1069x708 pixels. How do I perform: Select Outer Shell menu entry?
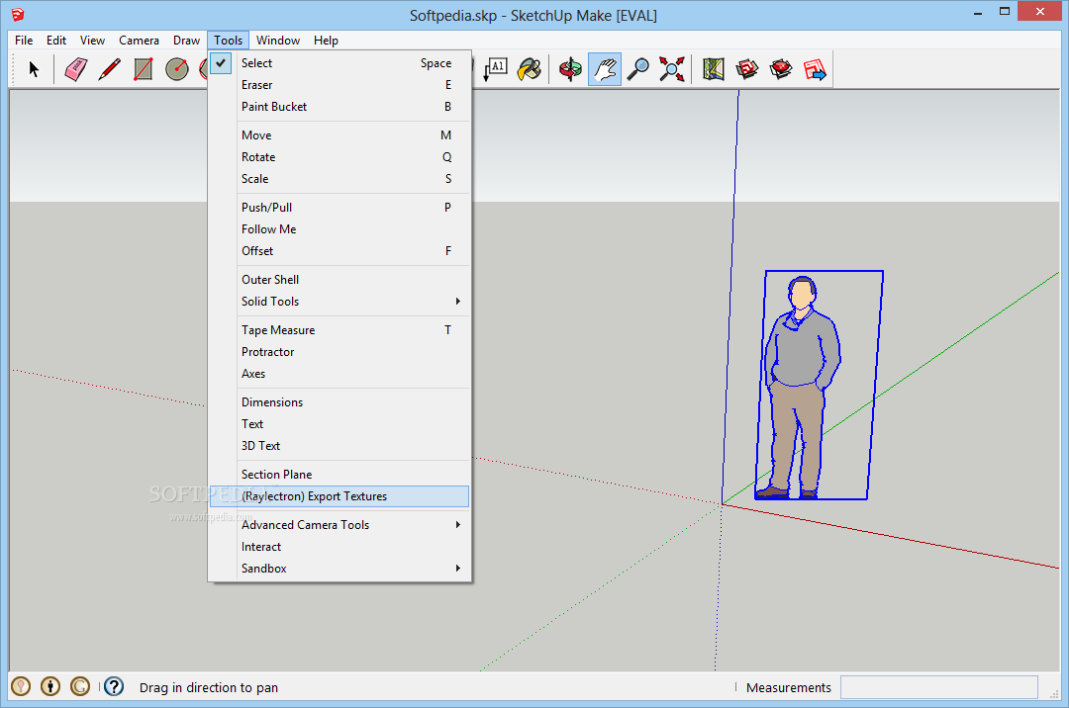tap(340, 280)
